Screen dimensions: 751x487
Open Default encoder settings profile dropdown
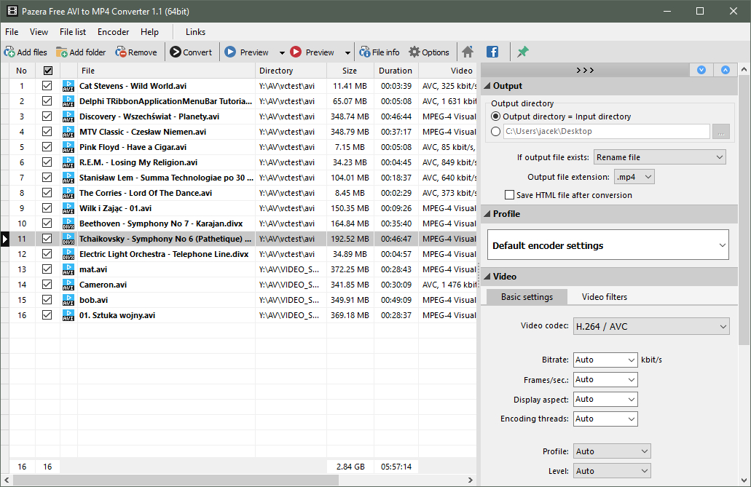(608, 245)
